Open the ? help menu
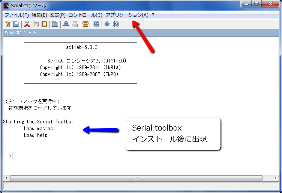This screenshot has width=282, height=193. click(x=153, y=15)
